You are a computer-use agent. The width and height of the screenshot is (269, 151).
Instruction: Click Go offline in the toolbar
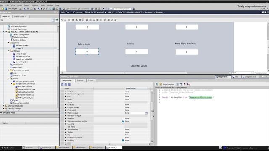click(x=84, y=8)
